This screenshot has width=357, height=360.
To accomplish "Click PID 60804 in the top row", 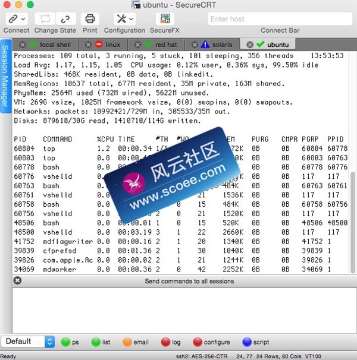I will point(24,149).
